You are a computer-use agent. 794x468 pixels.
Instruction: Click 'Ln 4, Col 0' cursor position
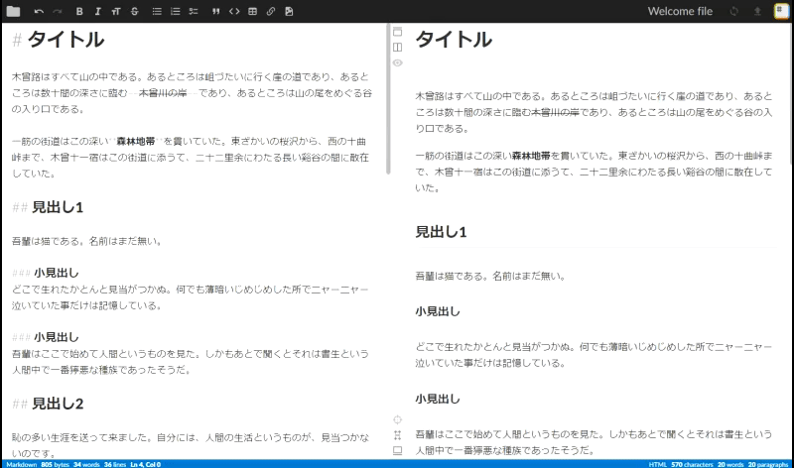[x=145, y=464]
